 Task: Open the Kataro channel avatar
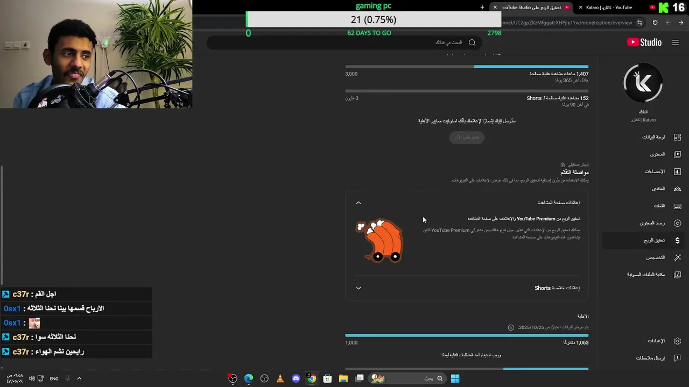coord(643,83)
